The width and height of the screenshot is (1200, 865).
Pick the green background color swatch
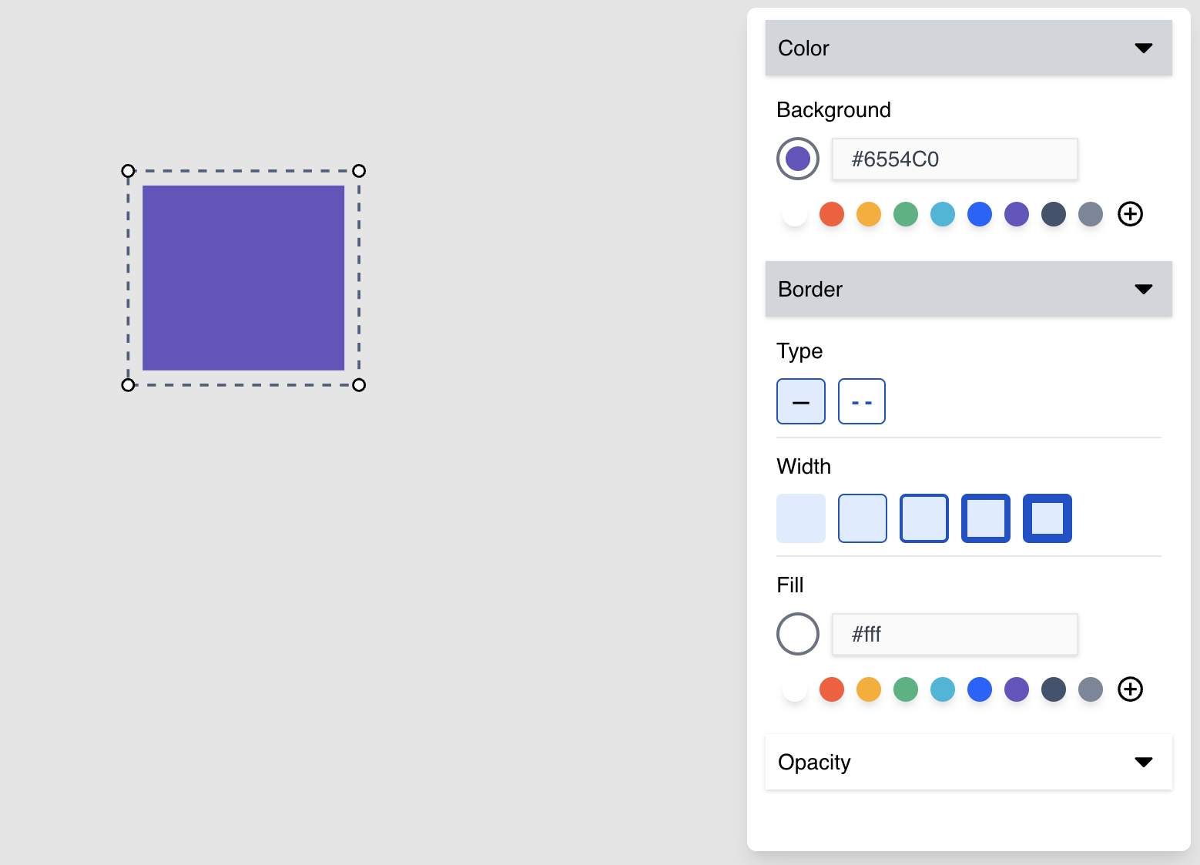point(905,214)
